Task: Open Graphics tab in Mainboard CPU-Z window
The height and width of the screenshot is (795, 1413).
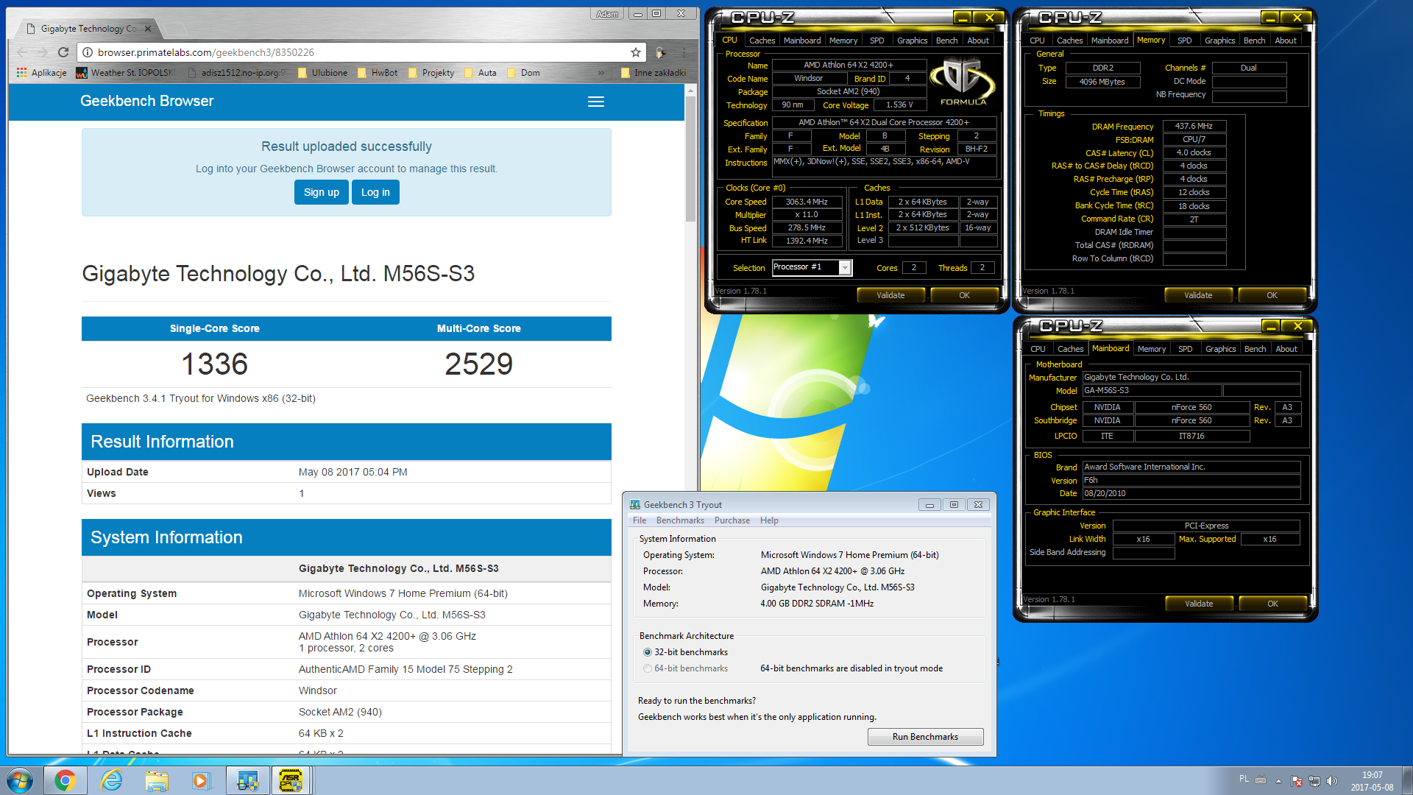Action: point(1220,349)
